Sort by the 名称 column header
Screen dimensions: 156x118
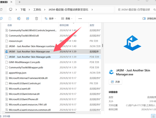[x=10, y=25]
